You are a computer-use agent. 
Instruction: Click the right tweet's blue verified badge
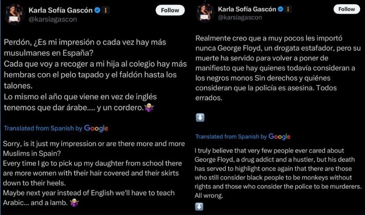click(x=281, y=9)
